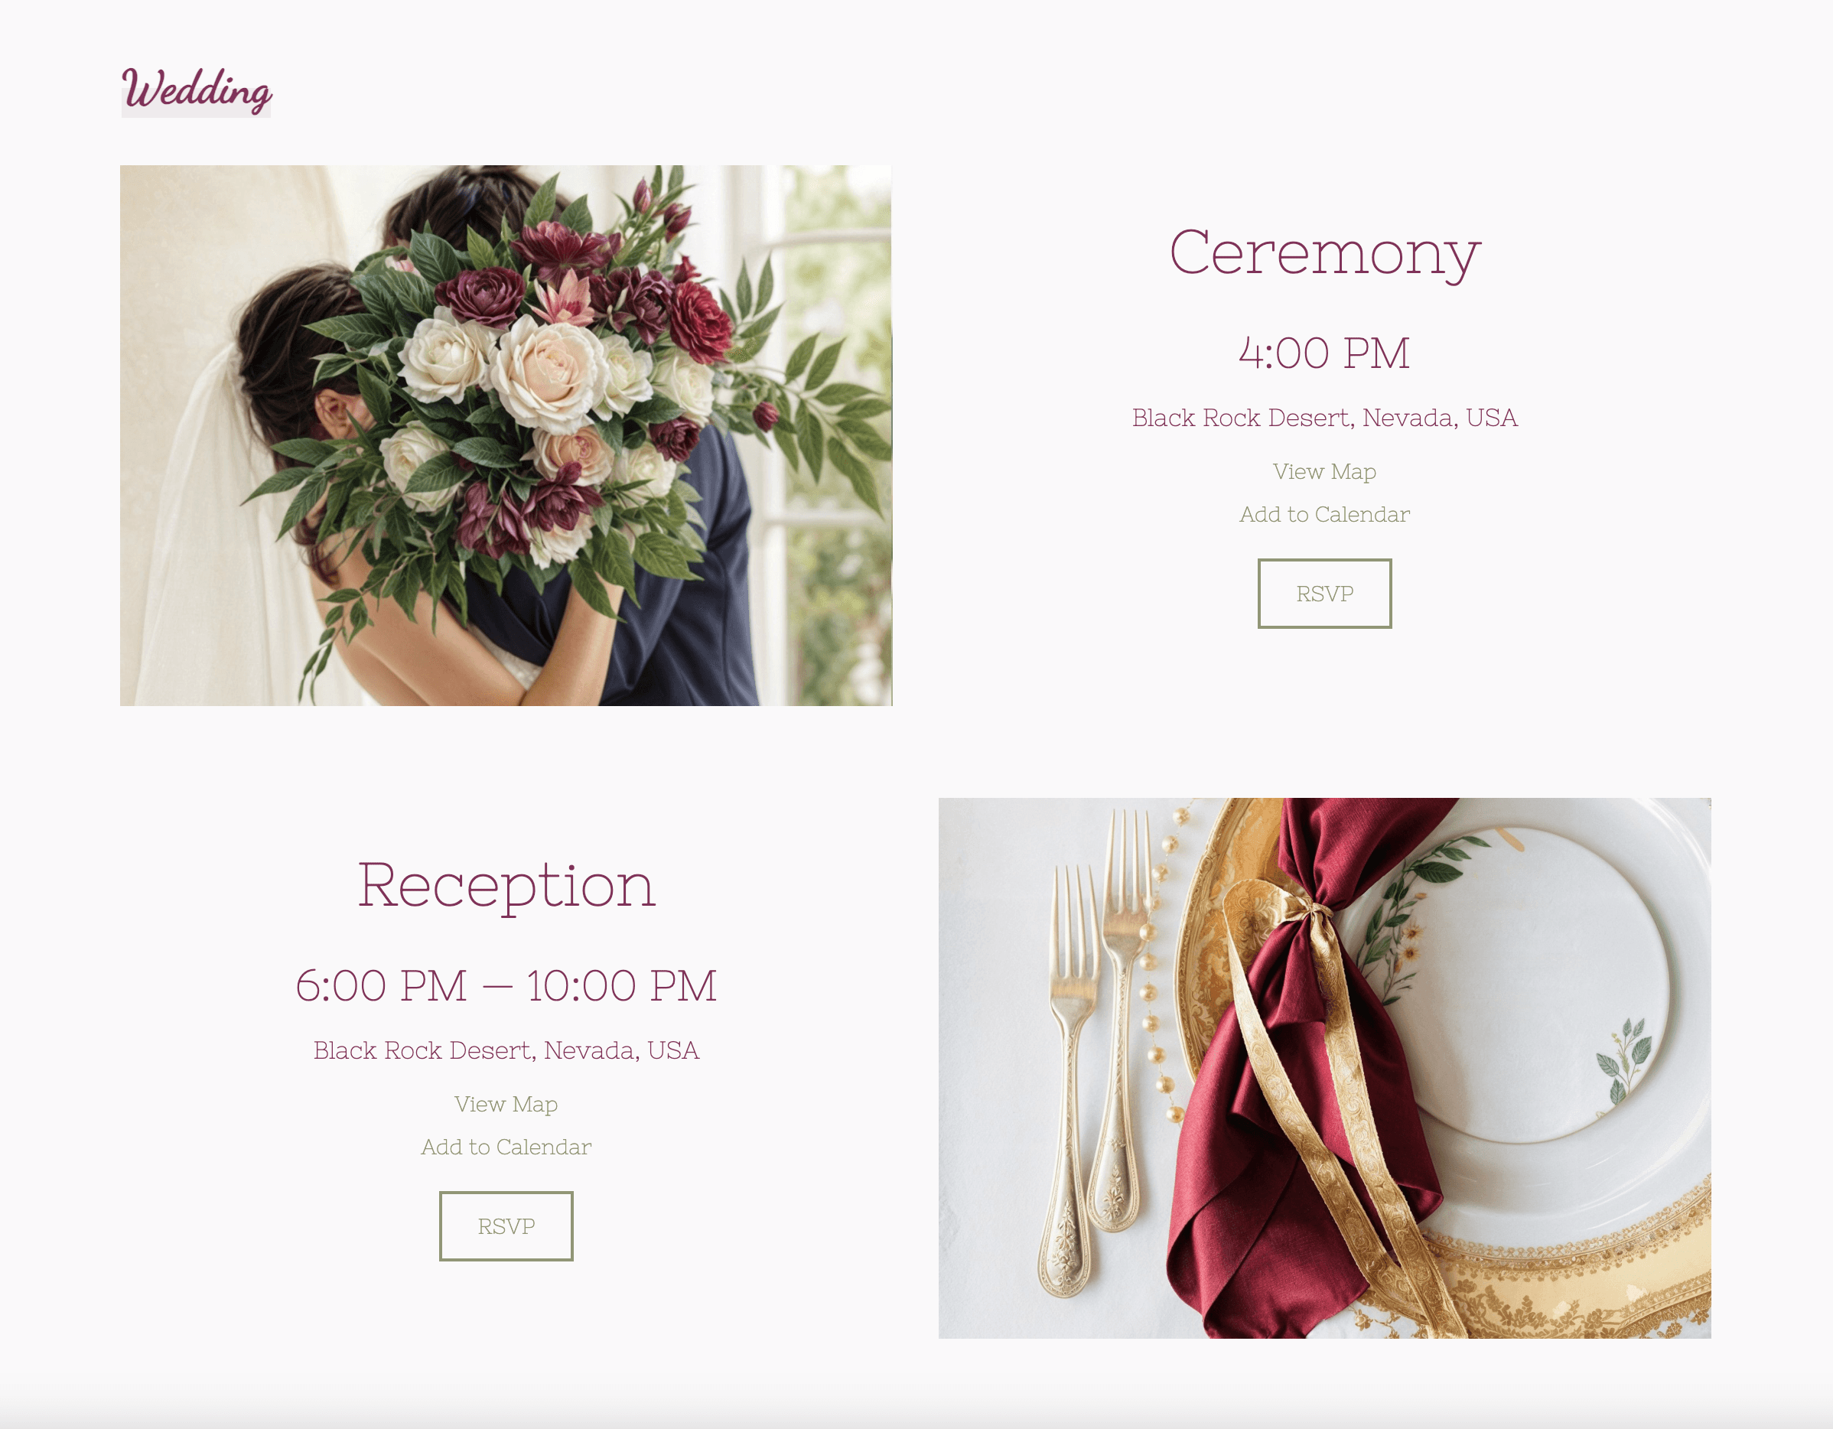Click the Ceremony Black Rock Desert address
The image size is (1833, 1429).
click(x=1324, y=418)
